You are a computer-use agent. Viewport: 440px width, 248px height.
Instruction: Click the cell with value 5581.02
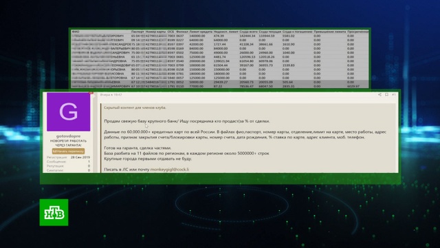(289, 36)
